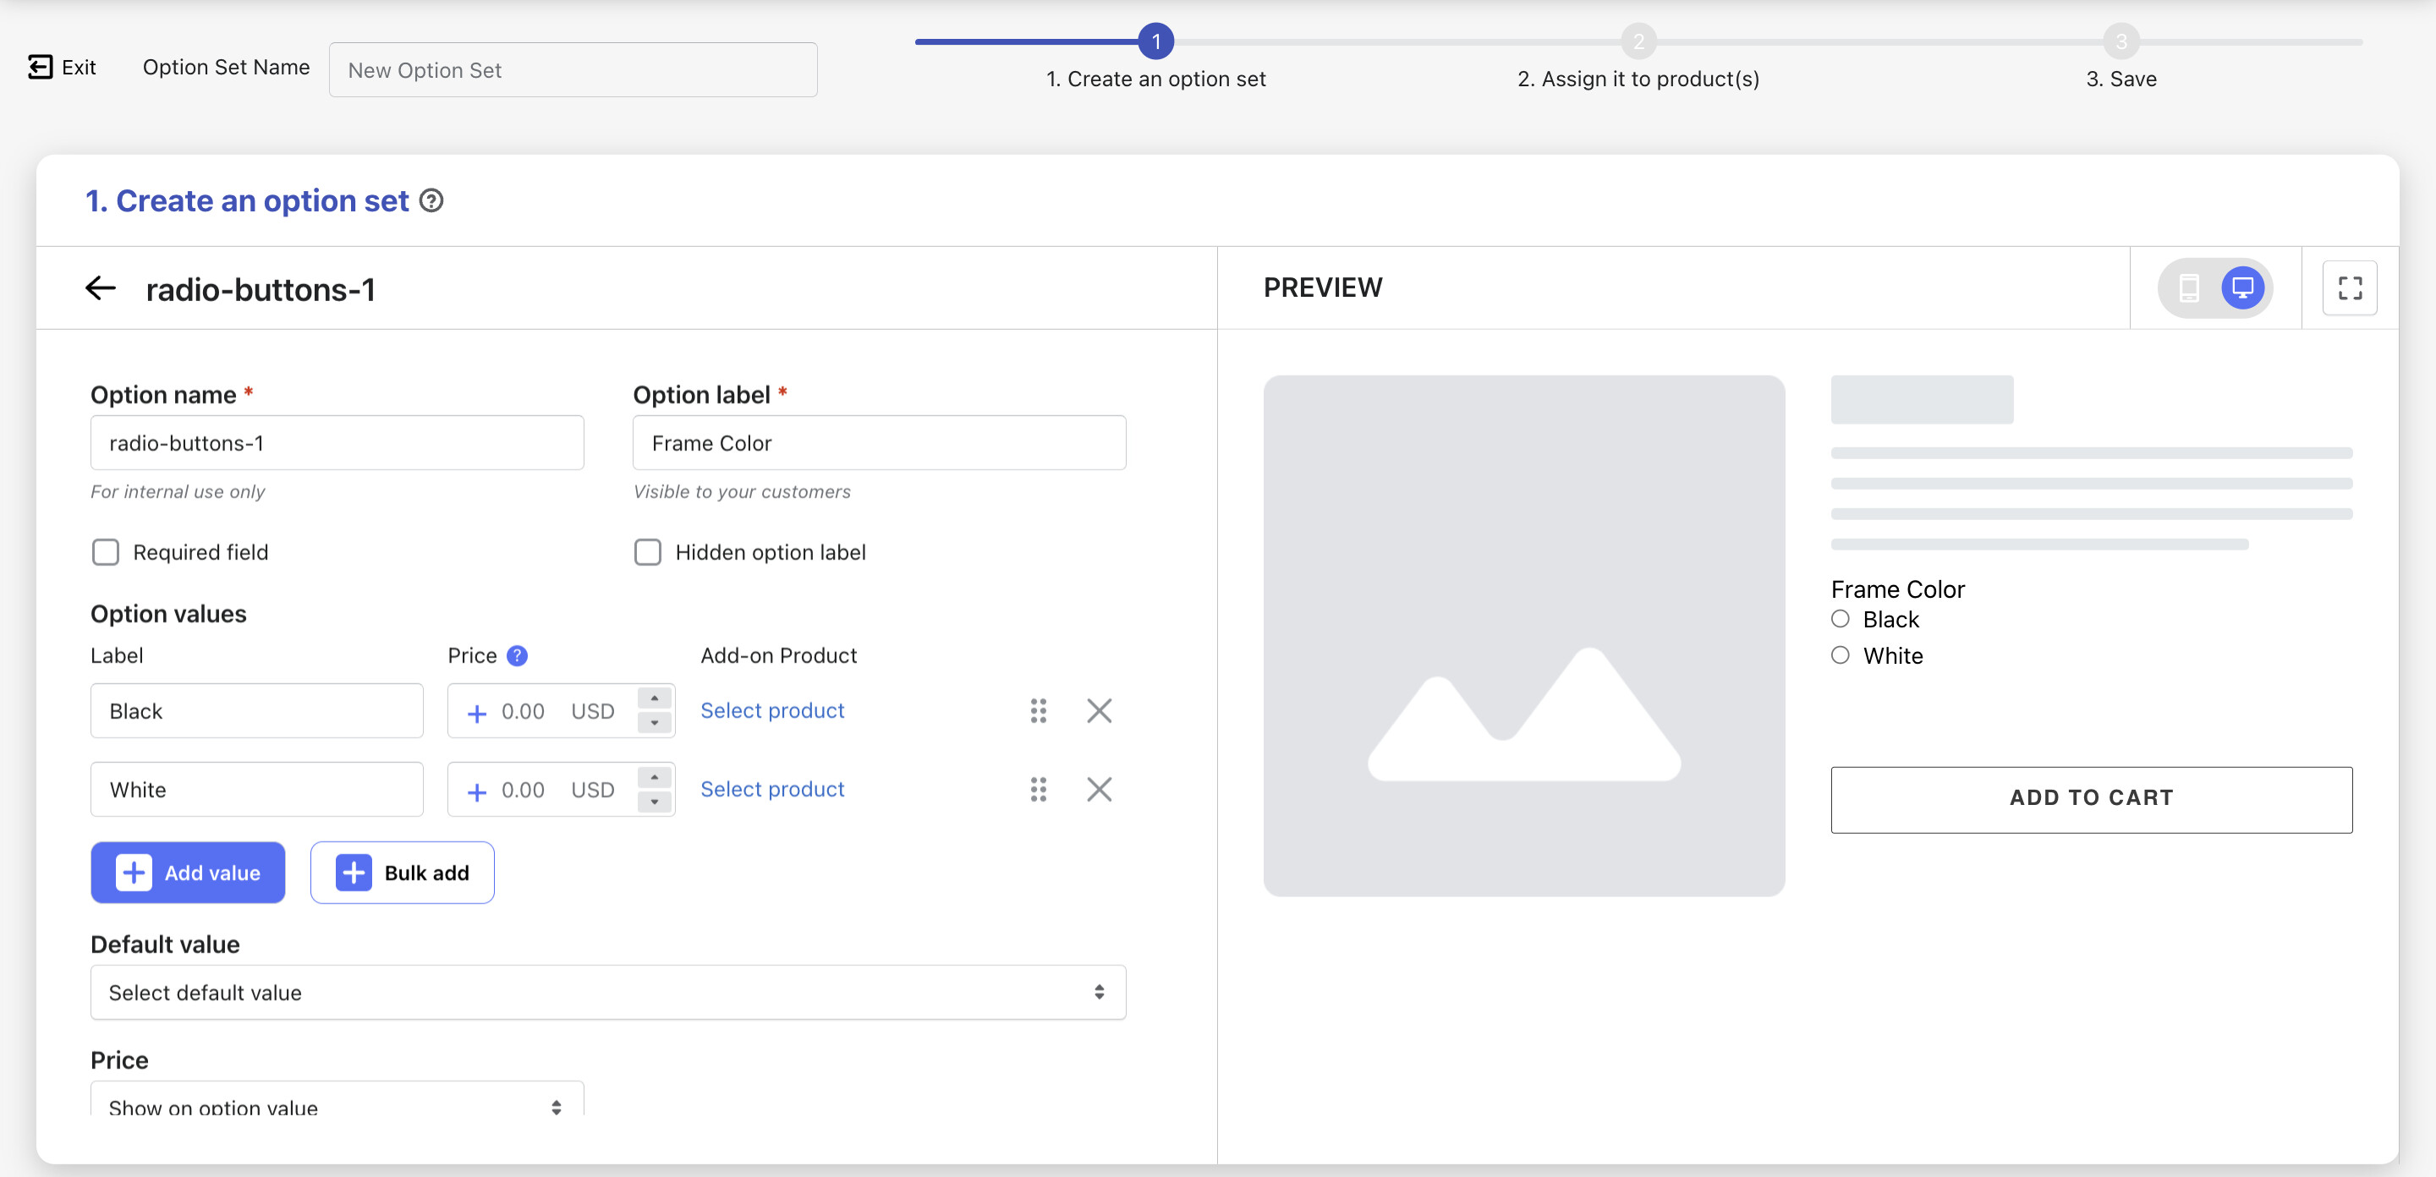Go back using the left arrow
This screenshot has height=1177, width=2436.
[x=101, y=287]
